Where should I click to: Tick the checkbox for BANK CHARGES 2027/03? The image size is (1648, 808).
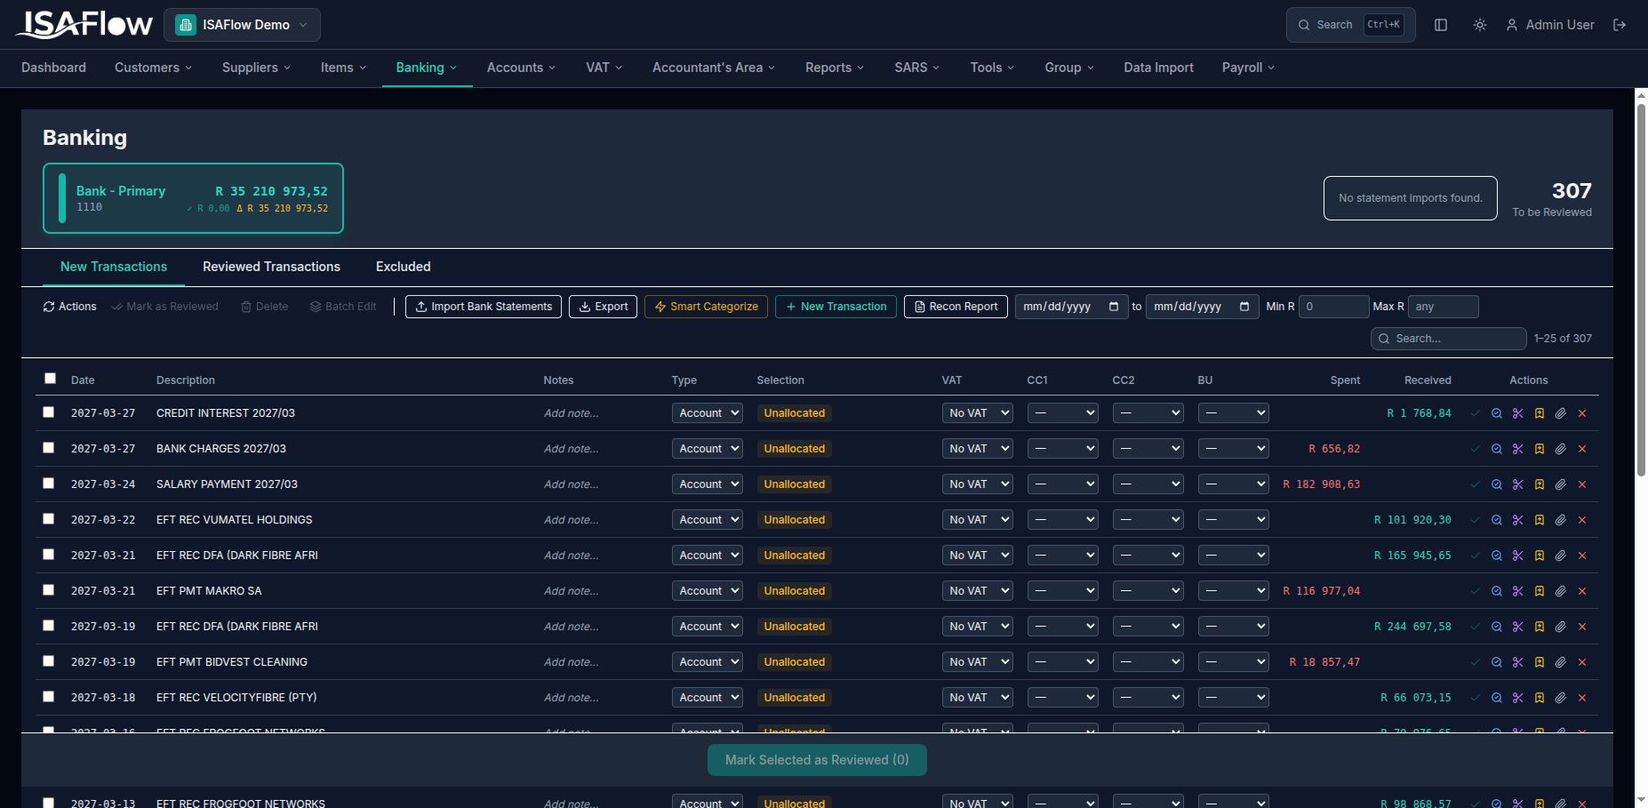tap(49, 448)
